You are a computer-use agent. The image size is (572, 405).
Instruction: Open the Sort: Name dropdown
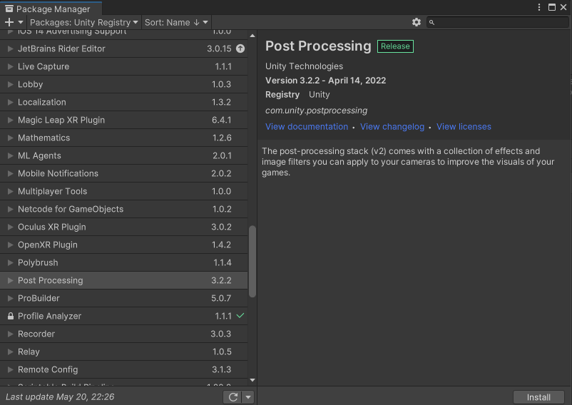[x=176, y=22]
